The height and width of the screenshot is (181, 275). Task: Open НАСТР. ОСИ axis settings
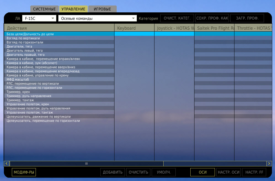coord(229,172)
